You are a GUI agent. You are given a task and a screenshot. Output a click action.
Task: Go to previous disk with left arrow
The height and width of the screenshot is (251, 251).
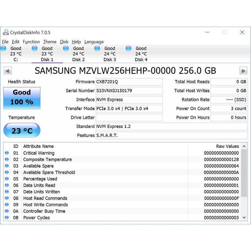click(x=8, y=71)
